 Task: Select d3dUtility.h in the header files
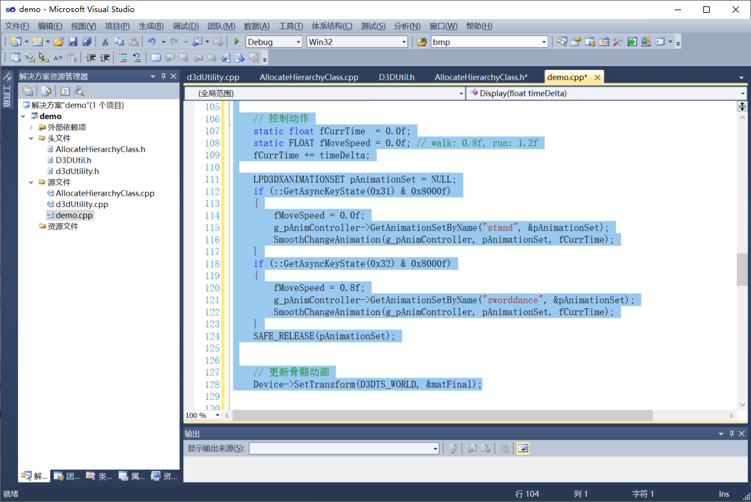pos(77,172)
